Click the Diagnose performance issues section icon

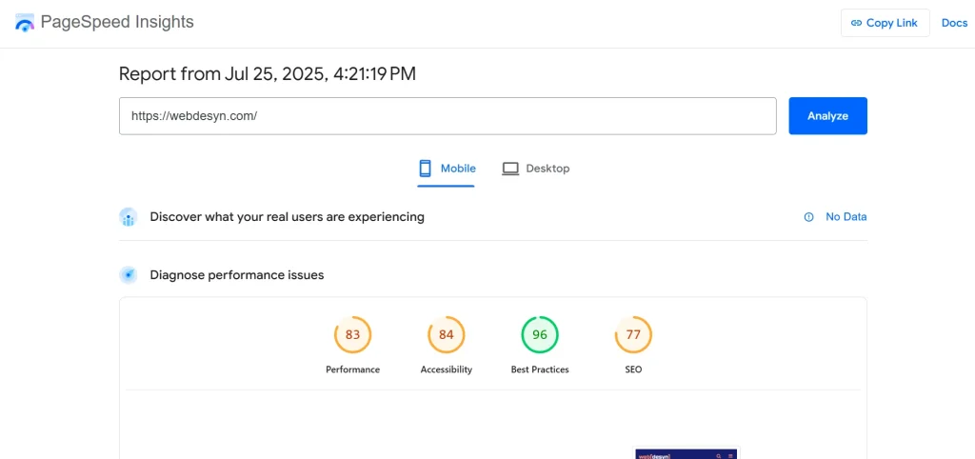[129, 275]
